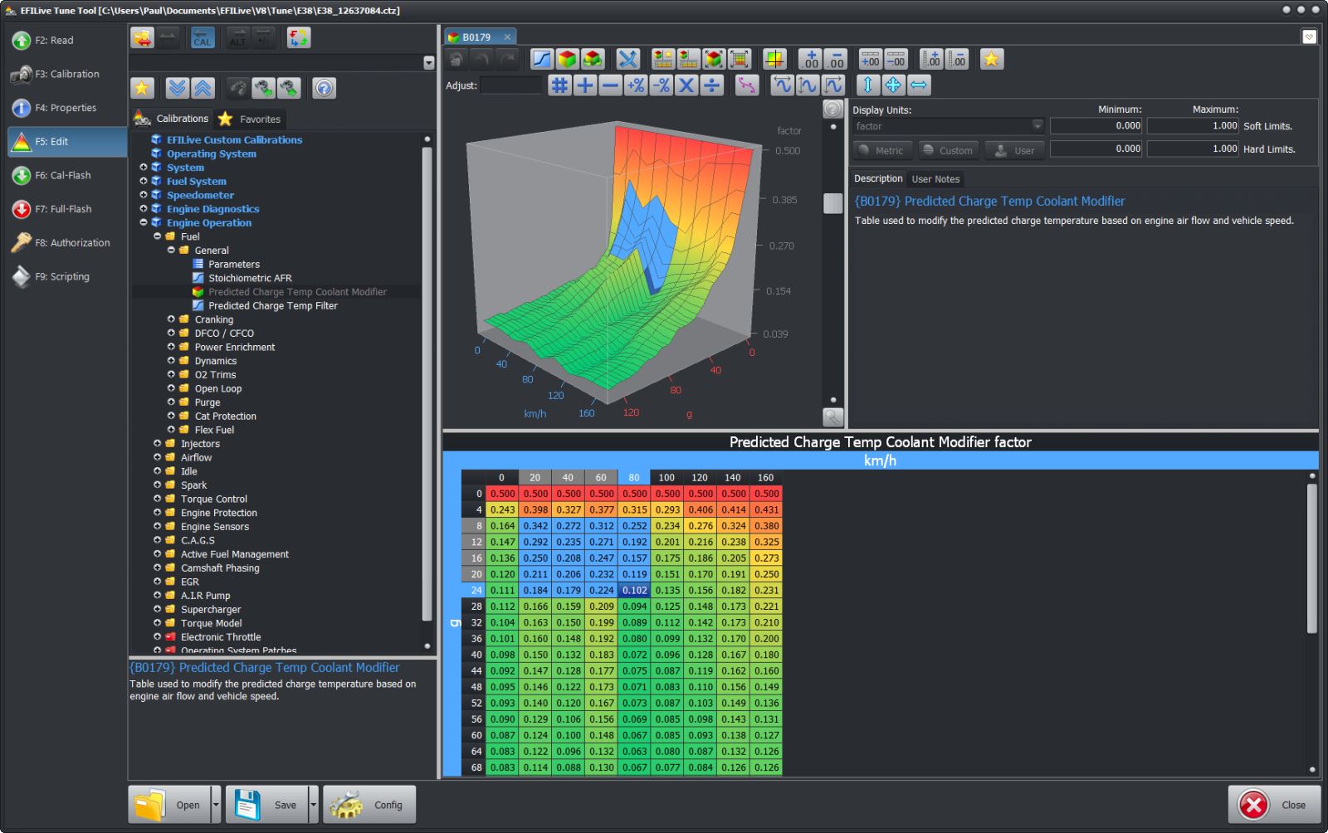Click the minus percent adjust button
The image size is (1328, 833).
[x=662, y=85]
